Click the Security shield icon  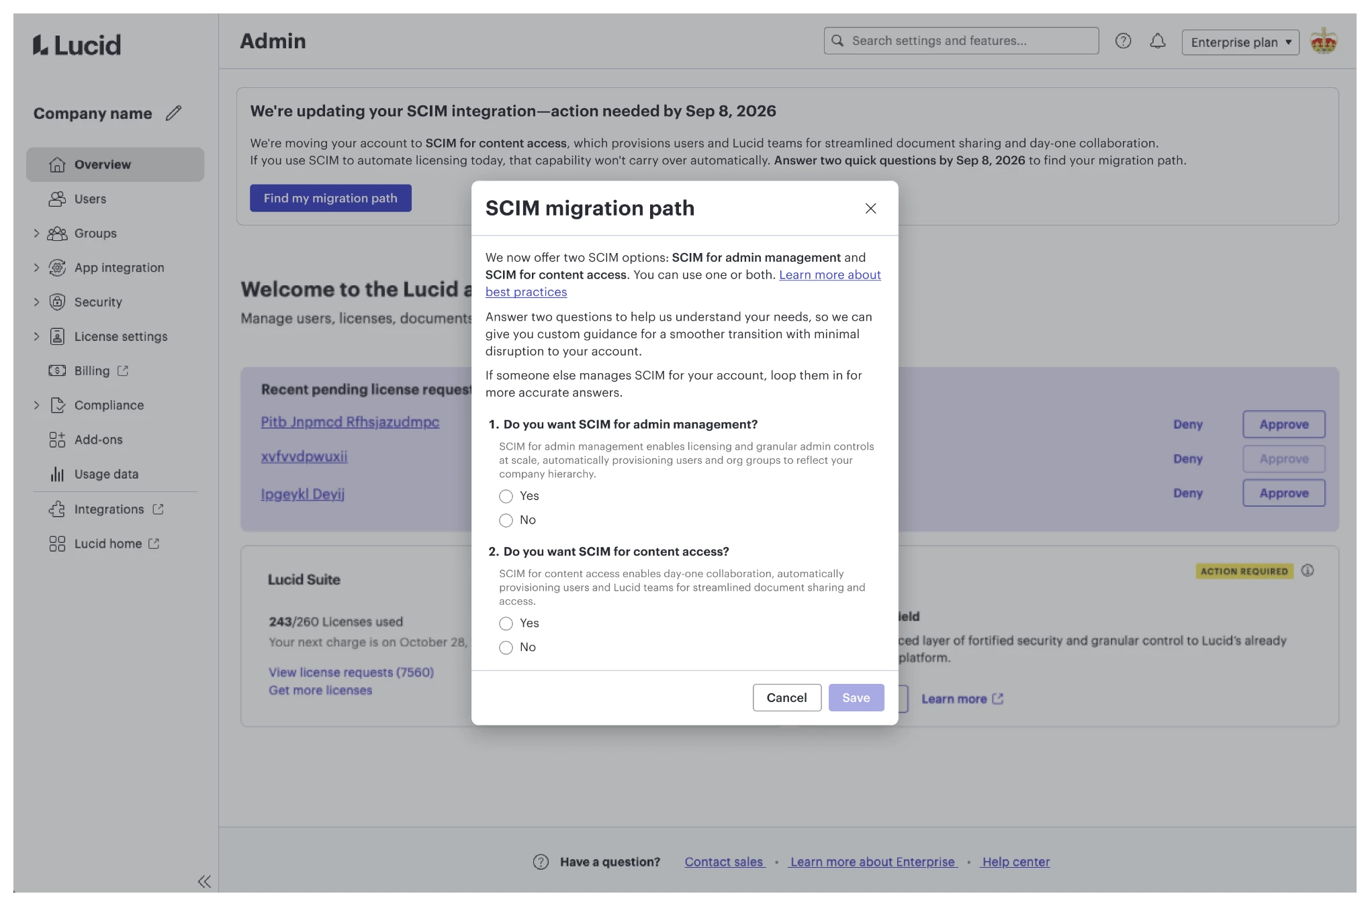pos(58,302)
